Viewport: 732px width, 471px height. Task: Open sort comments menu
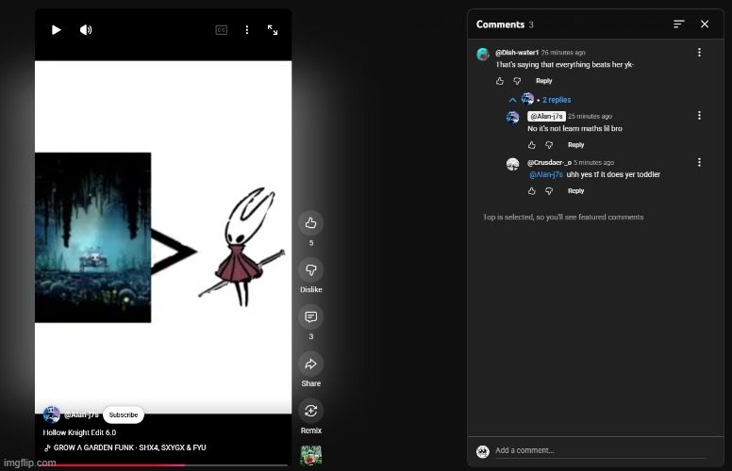click(x=679, y=24)
